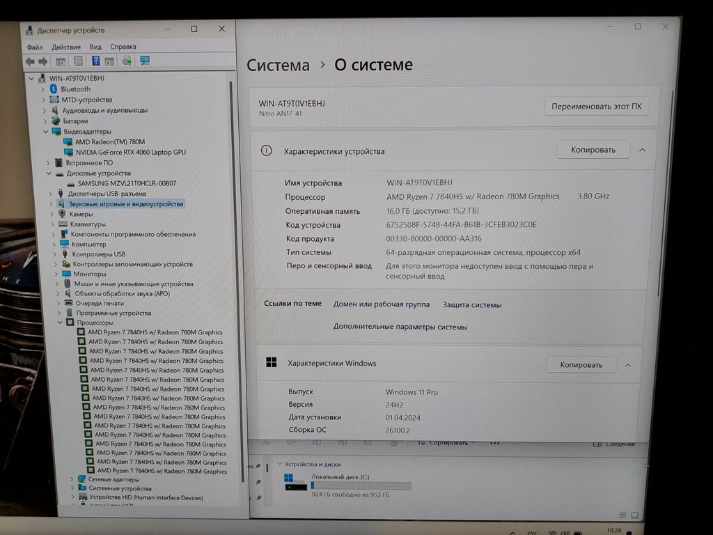Go to Система in the Settings breadcrumb
Viewport: 713px width, 535px height.
[278, 65]
